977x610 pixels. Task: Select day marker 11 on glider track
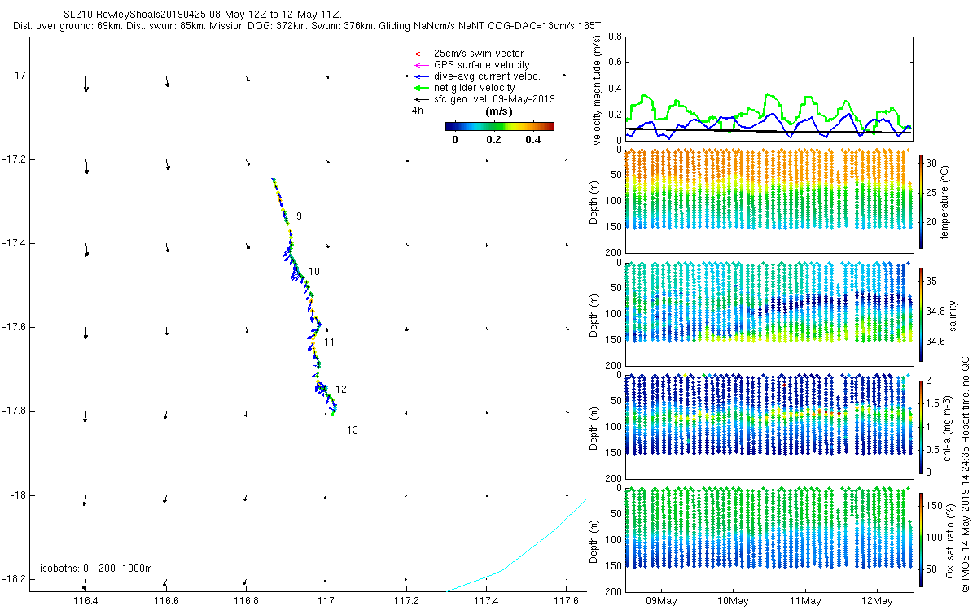coord(329,342)
